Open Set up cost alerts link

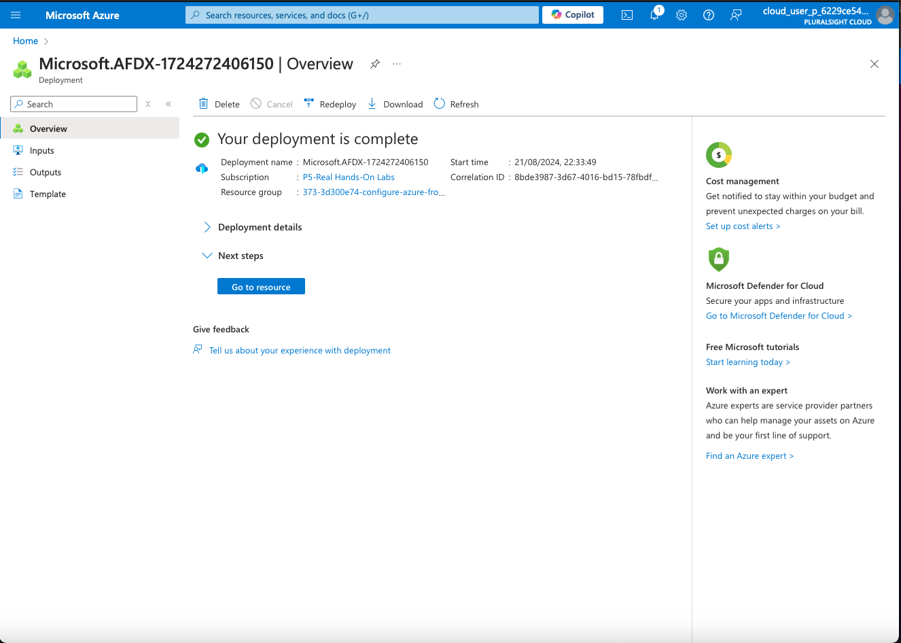[x=743, y=226]
